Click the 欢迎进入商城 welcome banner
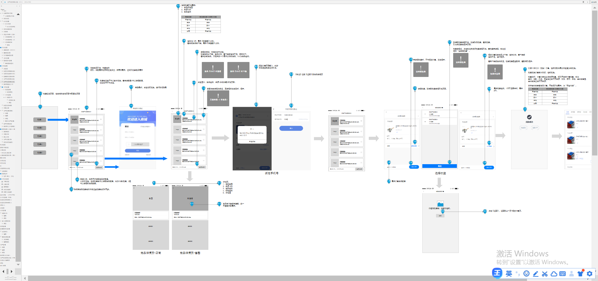This screenshot has width=598, height=281. click(x=137, y=118)
